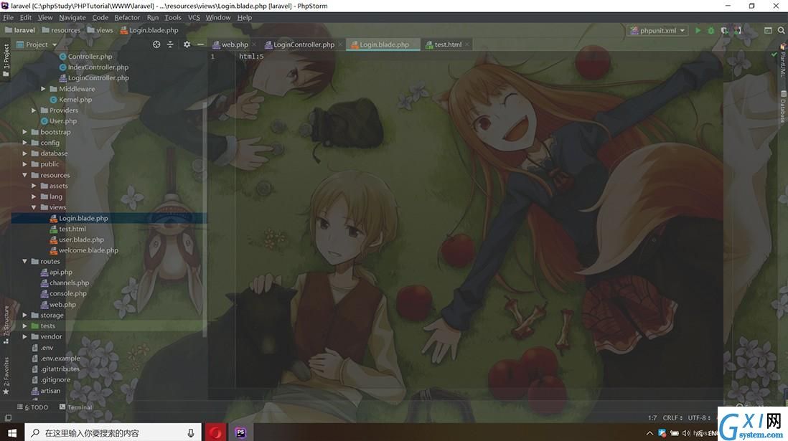The image size is (788, 441).
Task: Click the Windows taskbar search box
Action: 113,433
